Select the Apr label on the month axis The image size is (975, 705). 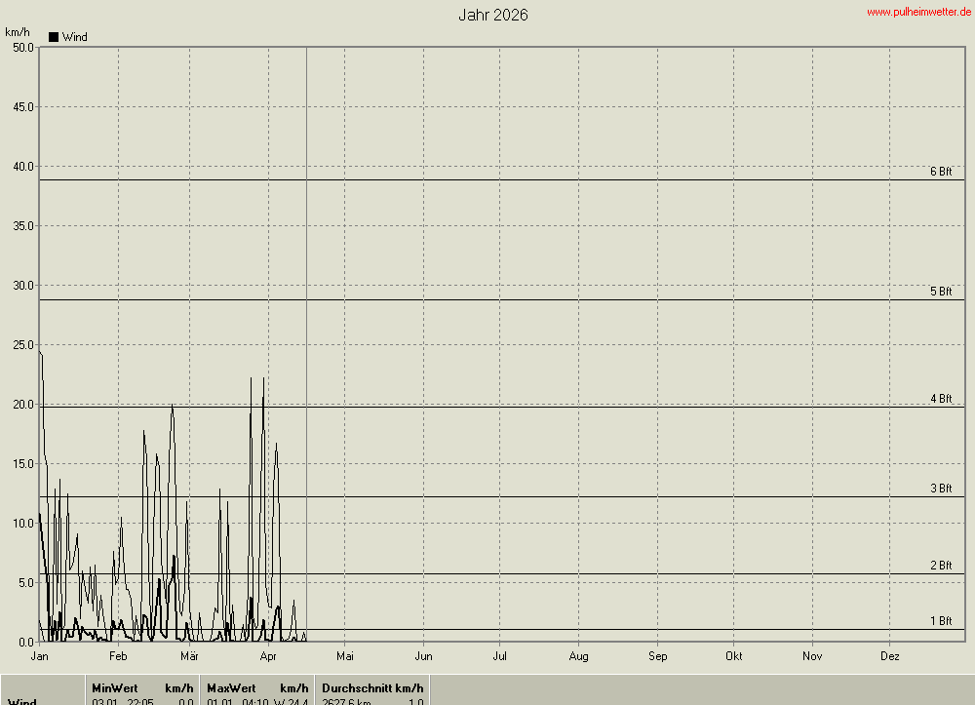coord(269,656)
